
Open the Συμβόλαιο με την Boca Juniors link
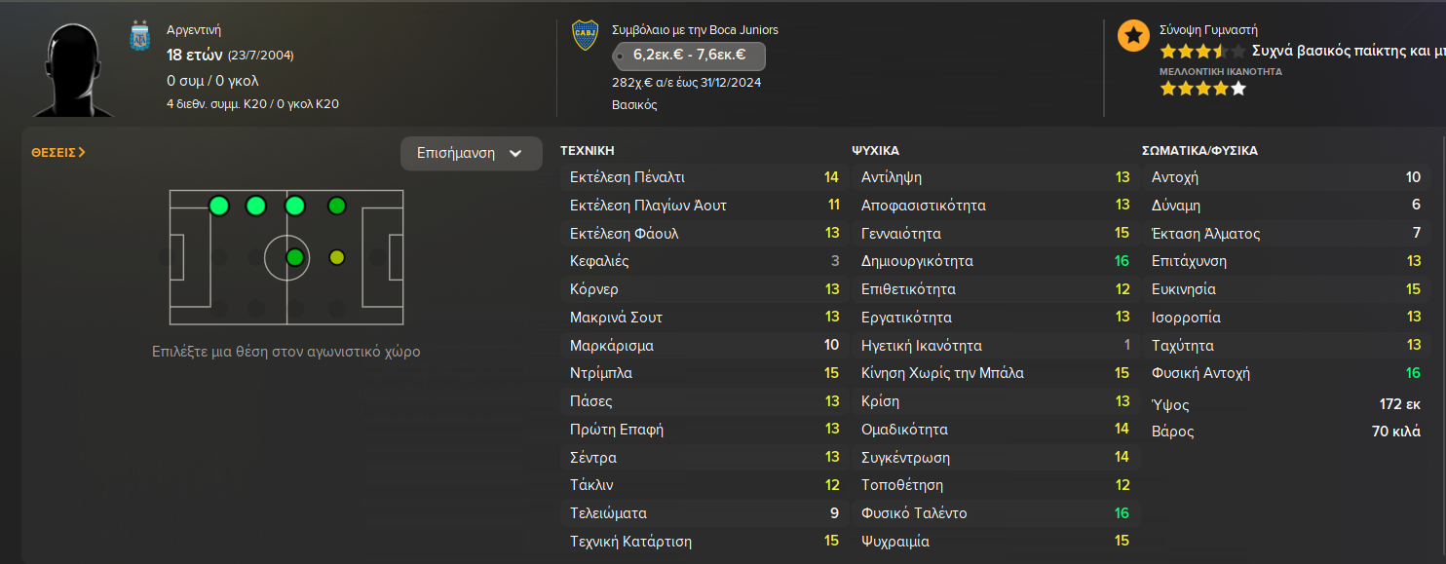point(695,30)
